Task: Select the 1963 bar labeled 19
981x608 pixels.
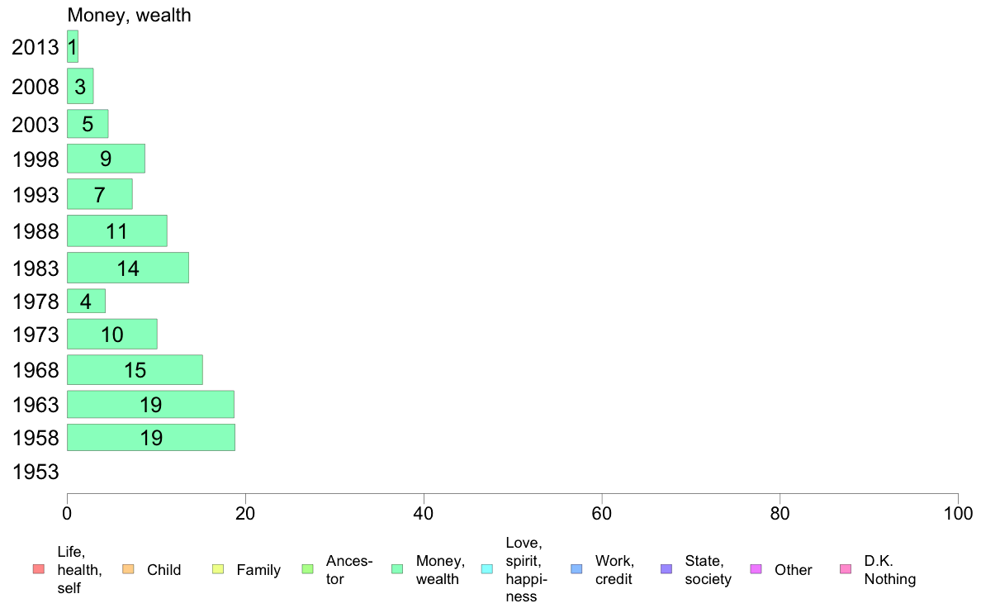Action: tap(150, 404)
